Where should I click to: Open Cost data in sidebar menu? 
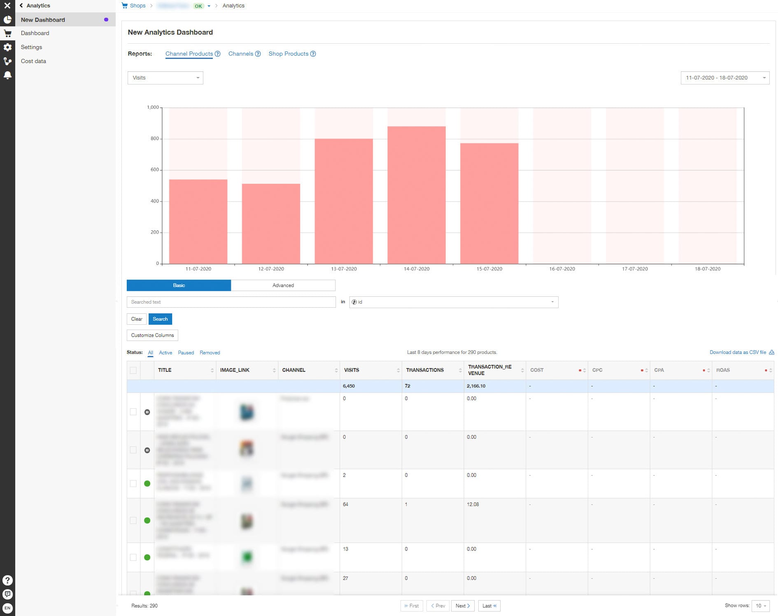(x=34, y=61)
